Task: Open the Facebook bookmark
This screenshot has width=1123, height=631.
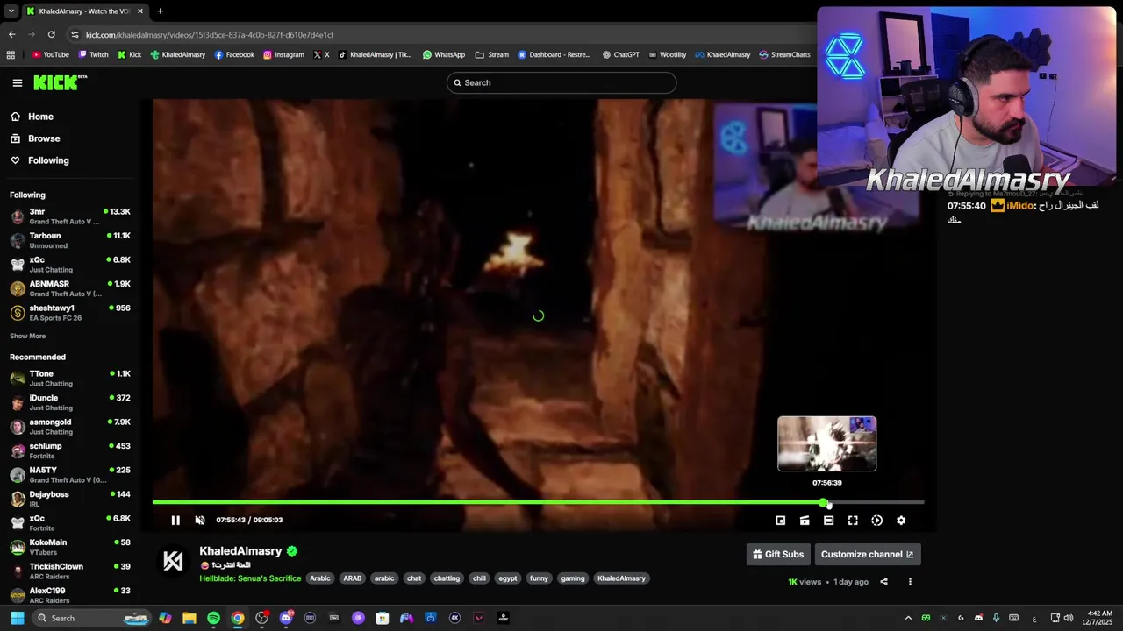Action: (234, 54)
